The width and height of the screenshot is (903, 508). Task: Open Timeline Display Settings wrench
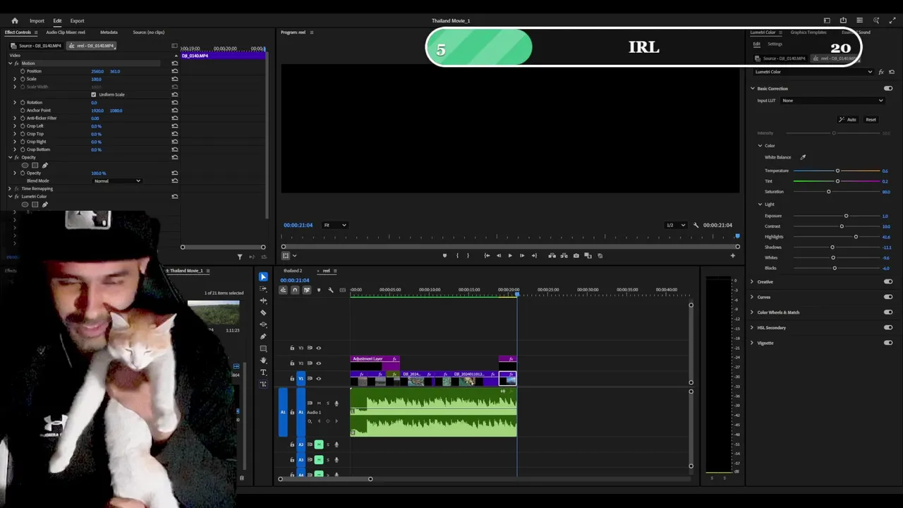pos(331,290)
